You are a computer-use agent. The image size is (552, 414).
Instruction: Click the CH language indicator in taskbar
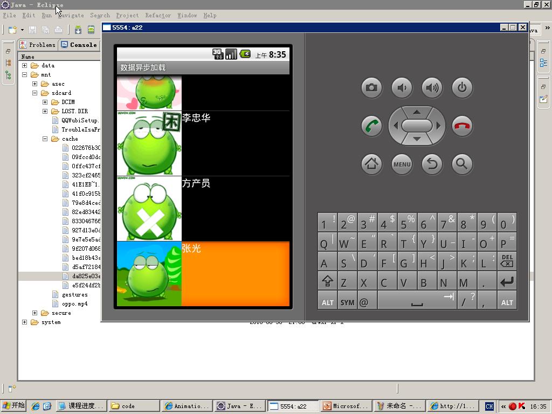489,406
